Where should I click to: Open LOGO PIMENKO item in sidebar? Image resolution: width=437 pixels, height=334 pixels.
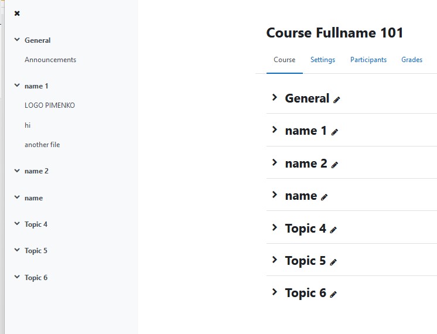point(50,105)
